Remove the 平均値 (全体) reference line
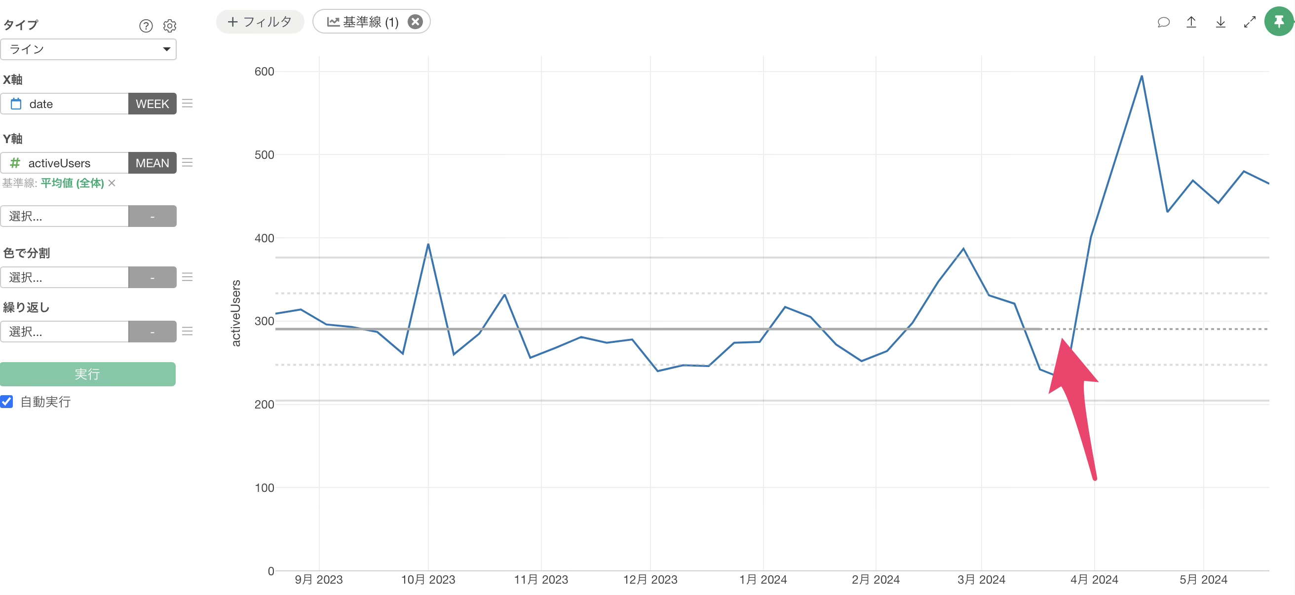The image size is (1295, 595). pos(112,183)
